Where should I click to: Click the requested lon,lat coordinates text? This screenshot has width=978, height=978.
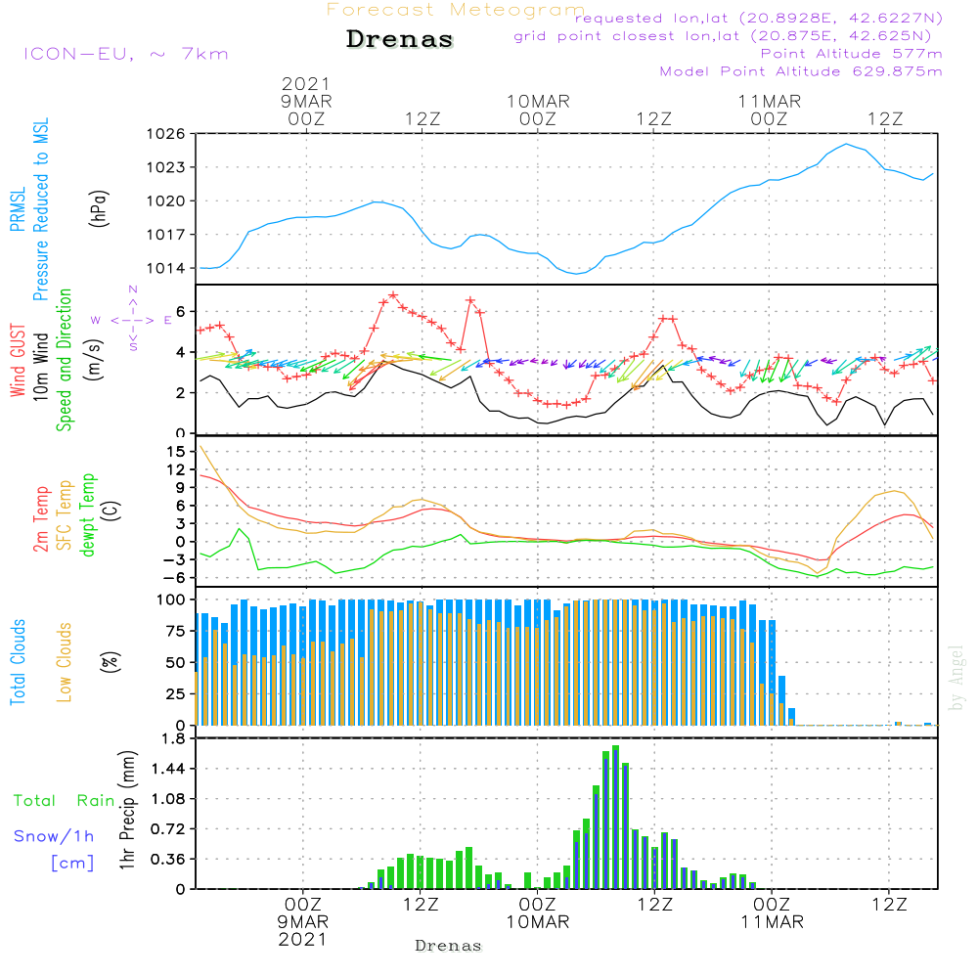pos(758,18)
